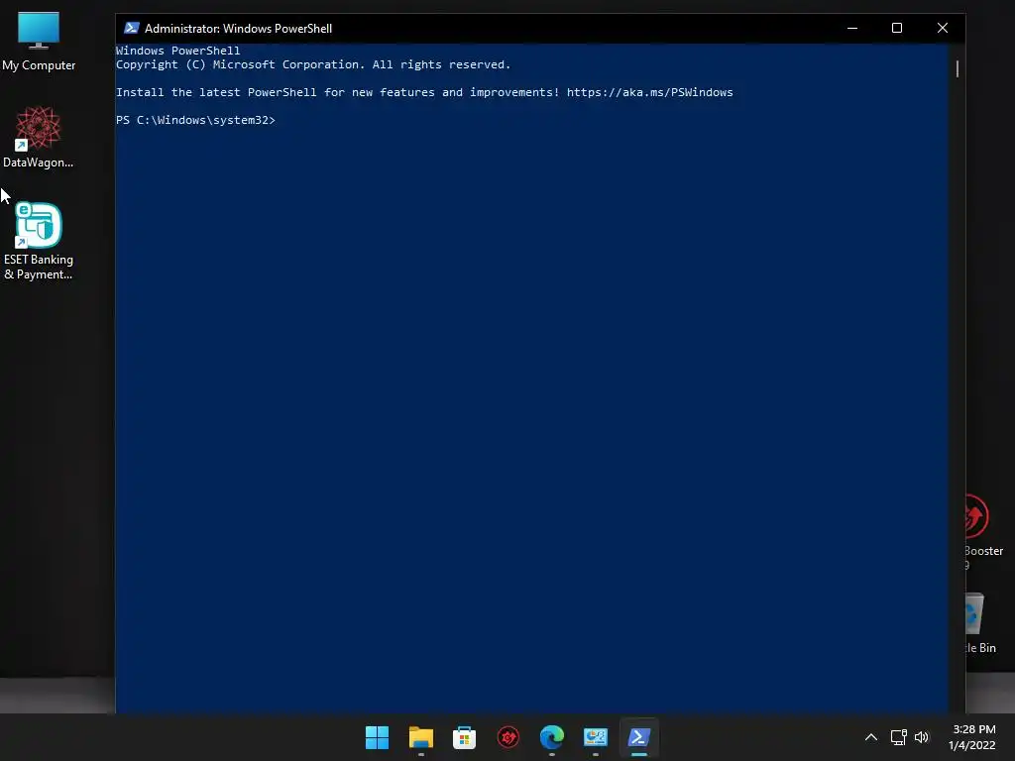Select the Recycle Bin desktop icon

click(980, 624)
